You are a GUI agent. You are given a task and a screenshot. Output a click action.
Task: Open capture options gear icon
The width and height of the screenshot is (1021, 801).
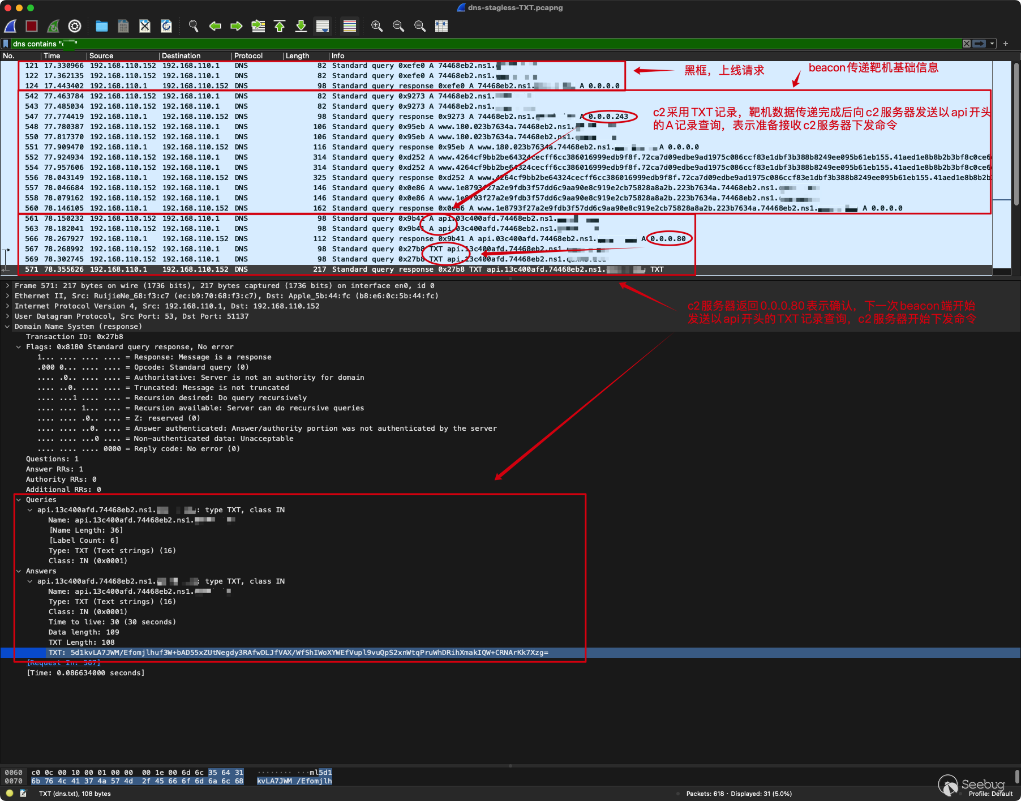pos(75,26)
